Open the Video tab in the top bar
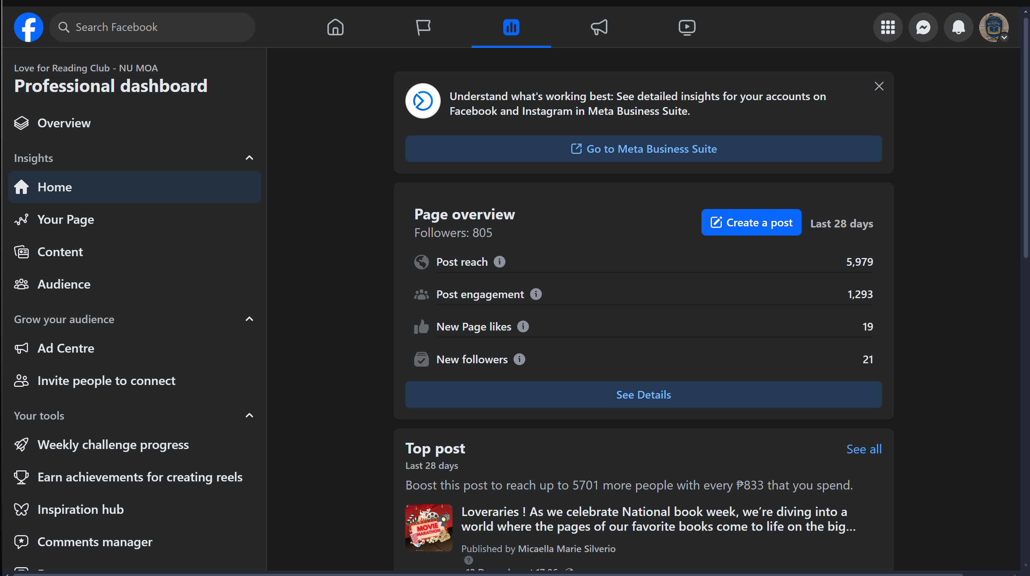 [x=686, y=27]
